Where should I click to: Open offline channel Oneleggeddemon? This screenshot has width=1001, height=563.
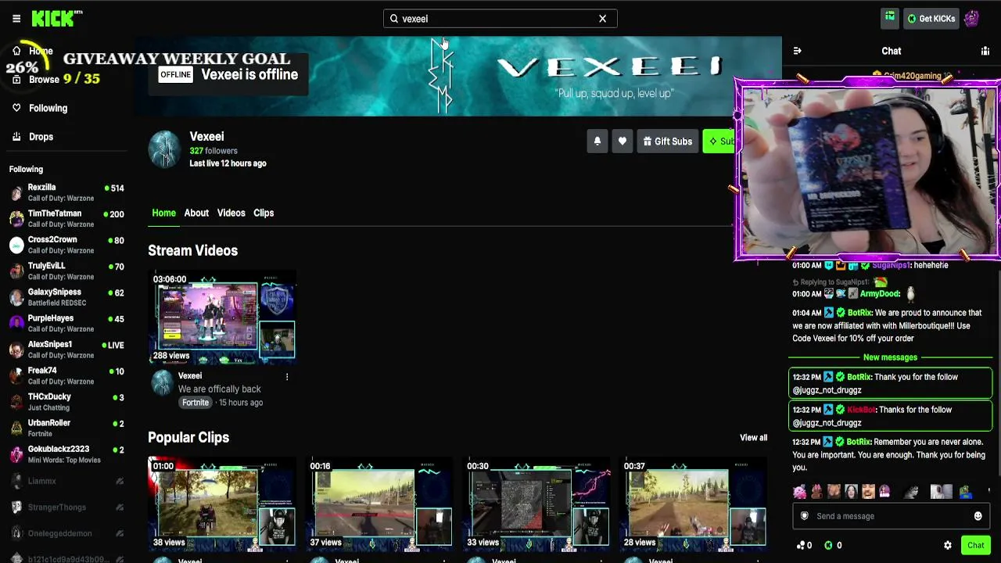point(66,533)
